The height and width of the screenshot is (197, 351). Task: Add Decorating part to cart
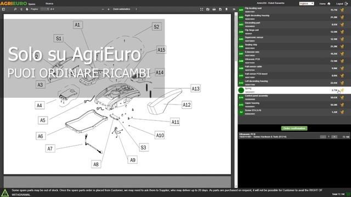click(x=342, y=25)
